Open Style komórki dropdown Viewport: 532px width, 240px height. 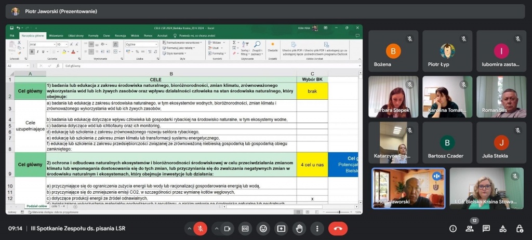(175, 54)
